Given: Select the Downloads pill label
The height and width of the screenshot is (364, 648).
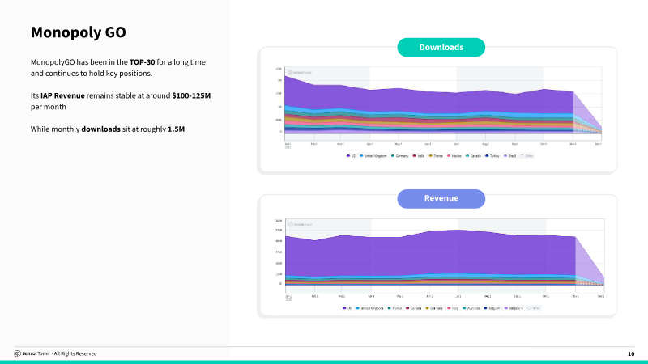Looking at the screenshot, I should coord(441,47).
